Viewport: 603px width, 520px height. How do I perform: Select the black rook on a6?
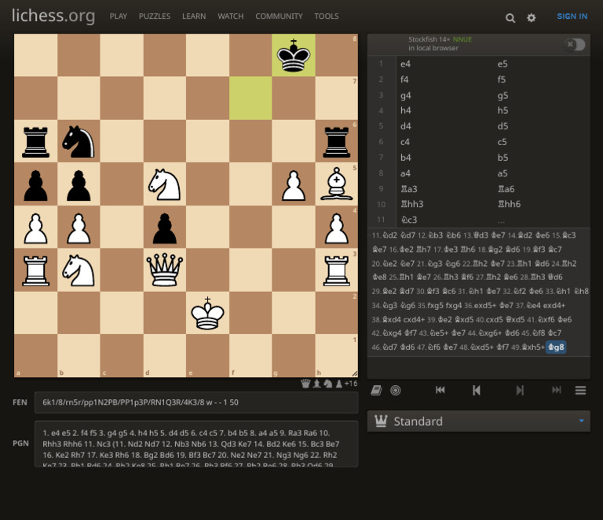point(35,141)
